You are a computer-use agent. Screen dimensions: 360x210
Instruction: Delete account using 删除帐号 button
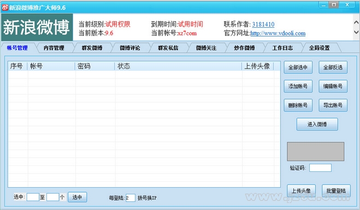(x=298, y=105)
